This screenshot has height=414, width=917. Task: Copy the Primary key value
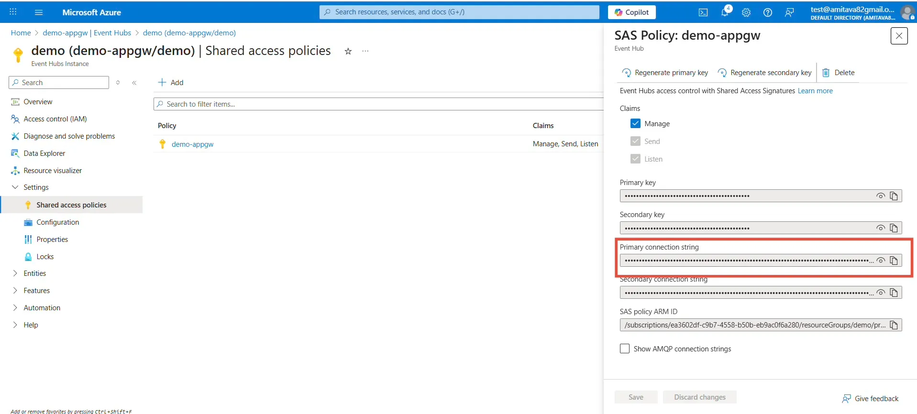[x=894, y=196]
